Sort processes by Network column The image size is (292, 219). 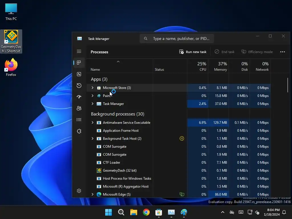coord(260,66)
